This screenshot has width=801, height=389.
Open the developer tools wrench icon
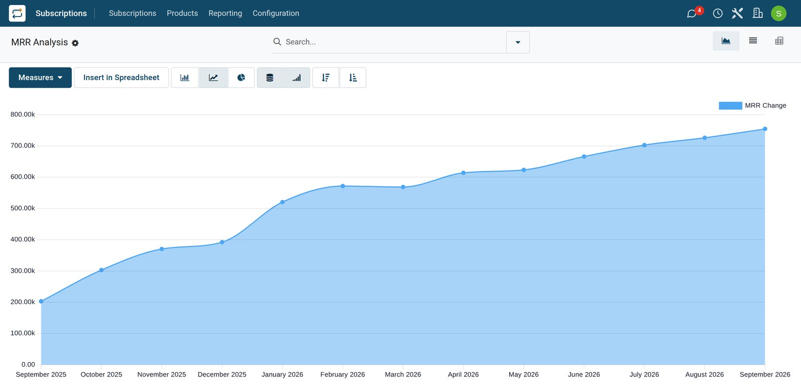[x=737, y=13]
